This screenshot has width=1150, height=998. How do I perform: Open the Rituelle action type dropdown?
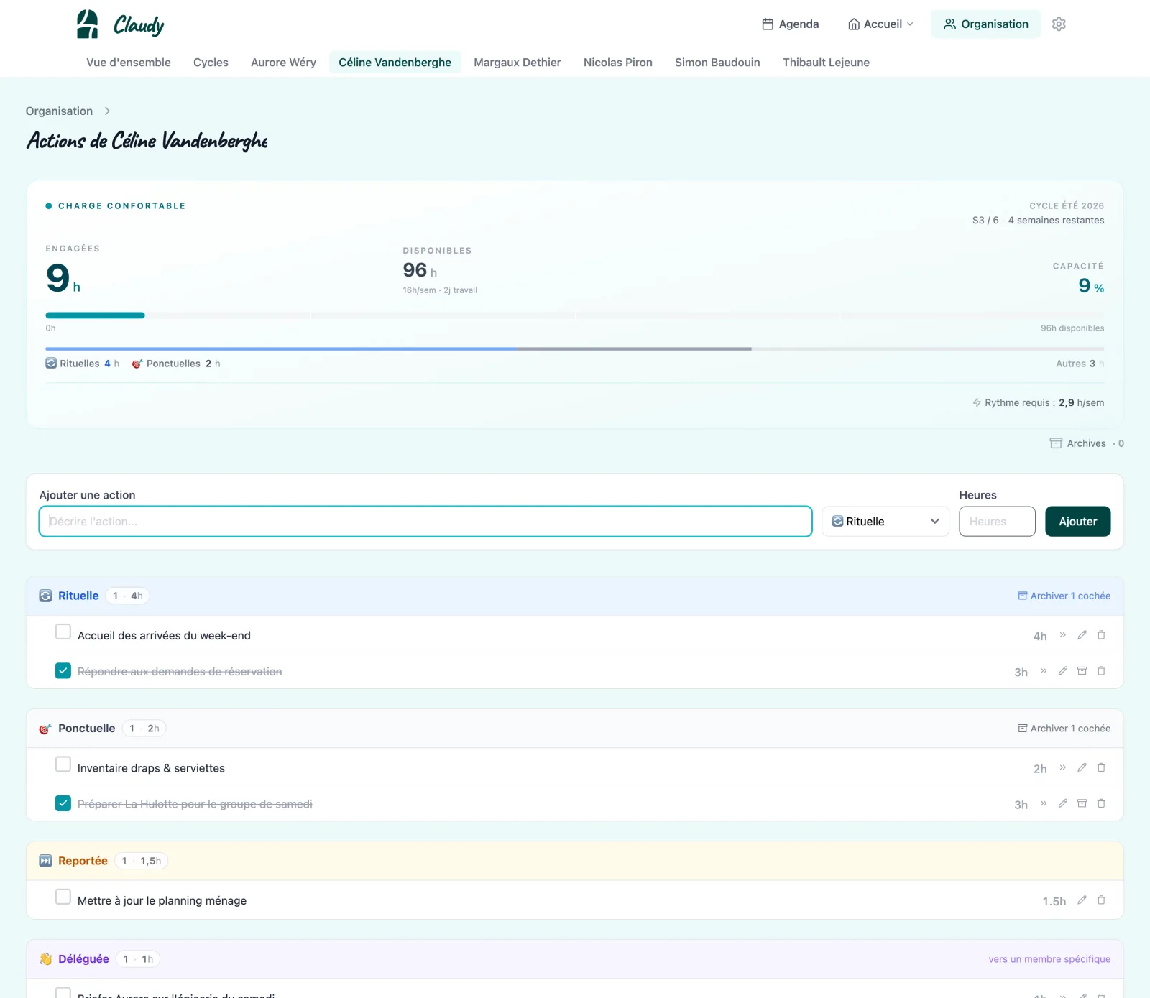pyautogui.click(x=885, y=522)
